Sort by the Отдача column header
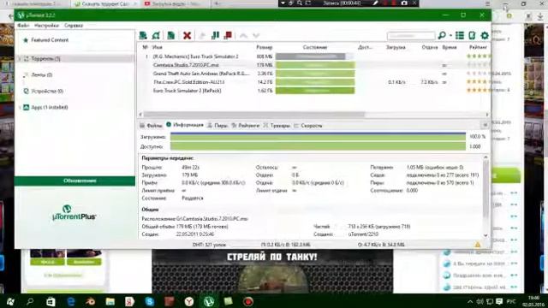The height and width of the screenshot is (308, 548). 430,47
